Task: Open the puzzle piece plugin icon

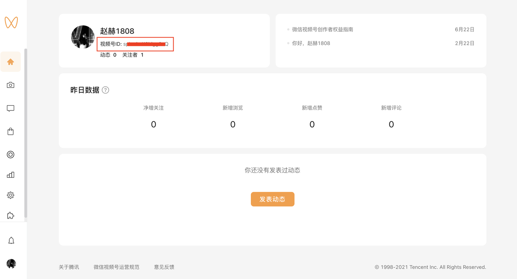Action: pos(11,216)
